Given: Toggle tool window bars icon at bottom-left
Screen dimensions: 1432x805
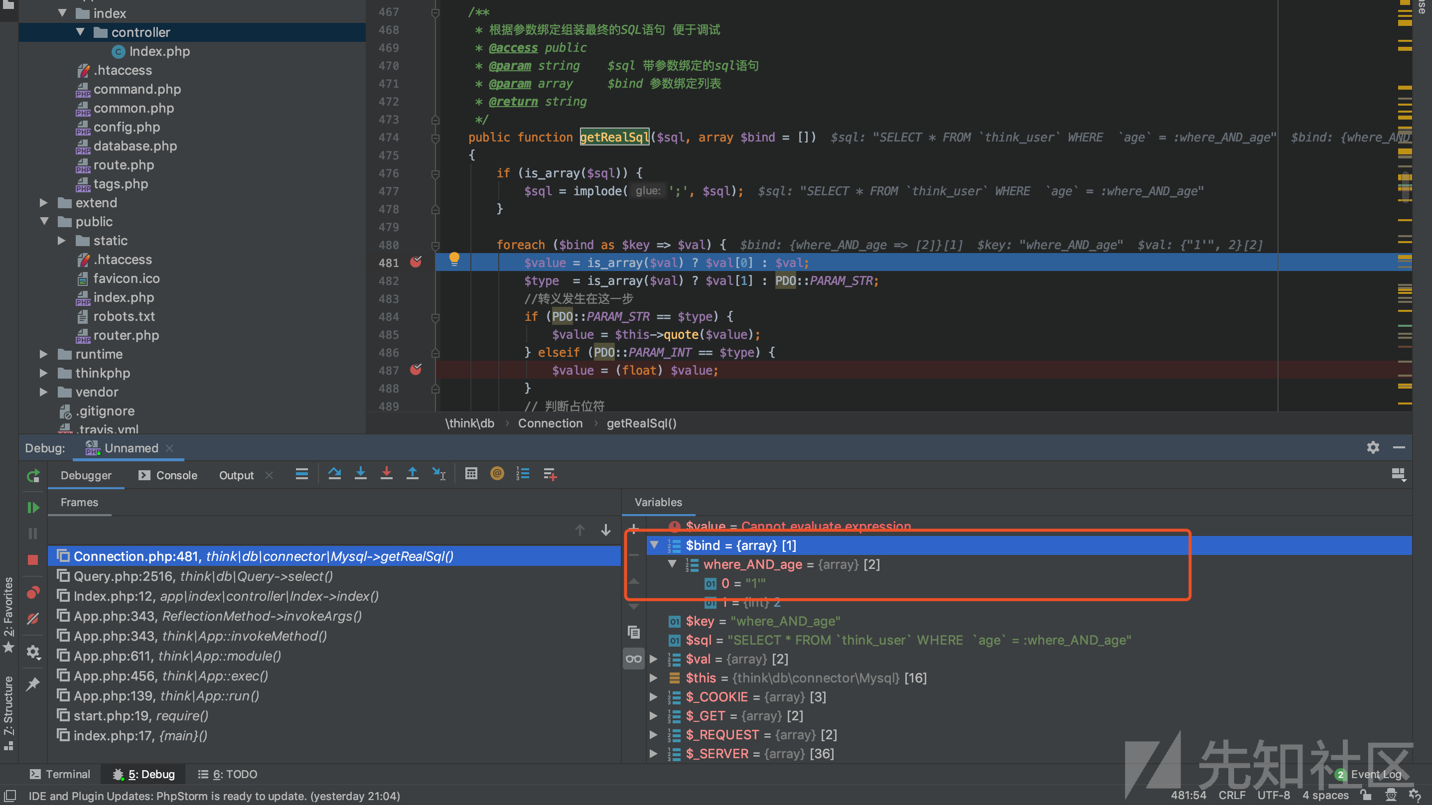Looking at the screenshot, I should (x=9, y=795).
